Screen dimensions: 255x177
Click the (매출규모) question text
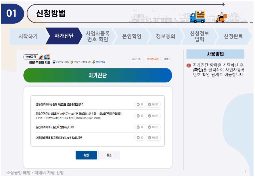79,114
